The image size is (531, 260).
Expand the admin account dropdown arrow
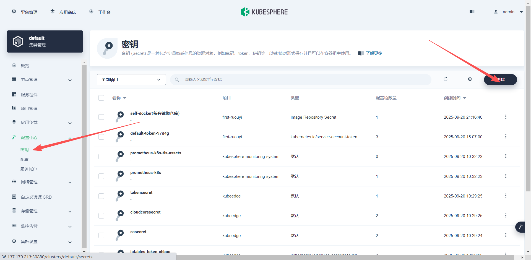pyautogui.click(x=521, y=12)
